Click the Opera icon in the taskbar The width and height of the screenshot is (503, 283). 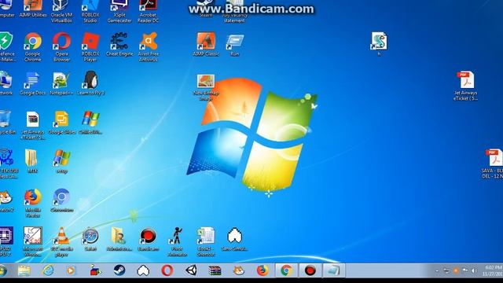(167, 270)
